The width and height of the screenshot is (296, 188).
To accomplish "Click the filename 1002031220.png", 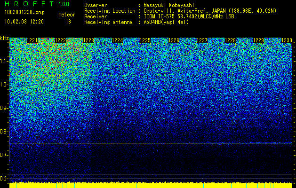I will [24, 12].
